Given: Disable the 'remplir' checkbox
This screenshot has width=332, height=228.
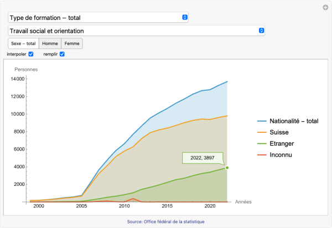Looking at the screenshot, I should pos(62,54).
